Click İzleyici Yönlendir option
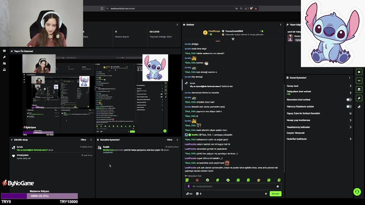This screenshot has width=365, height=205. pos(296,133)
